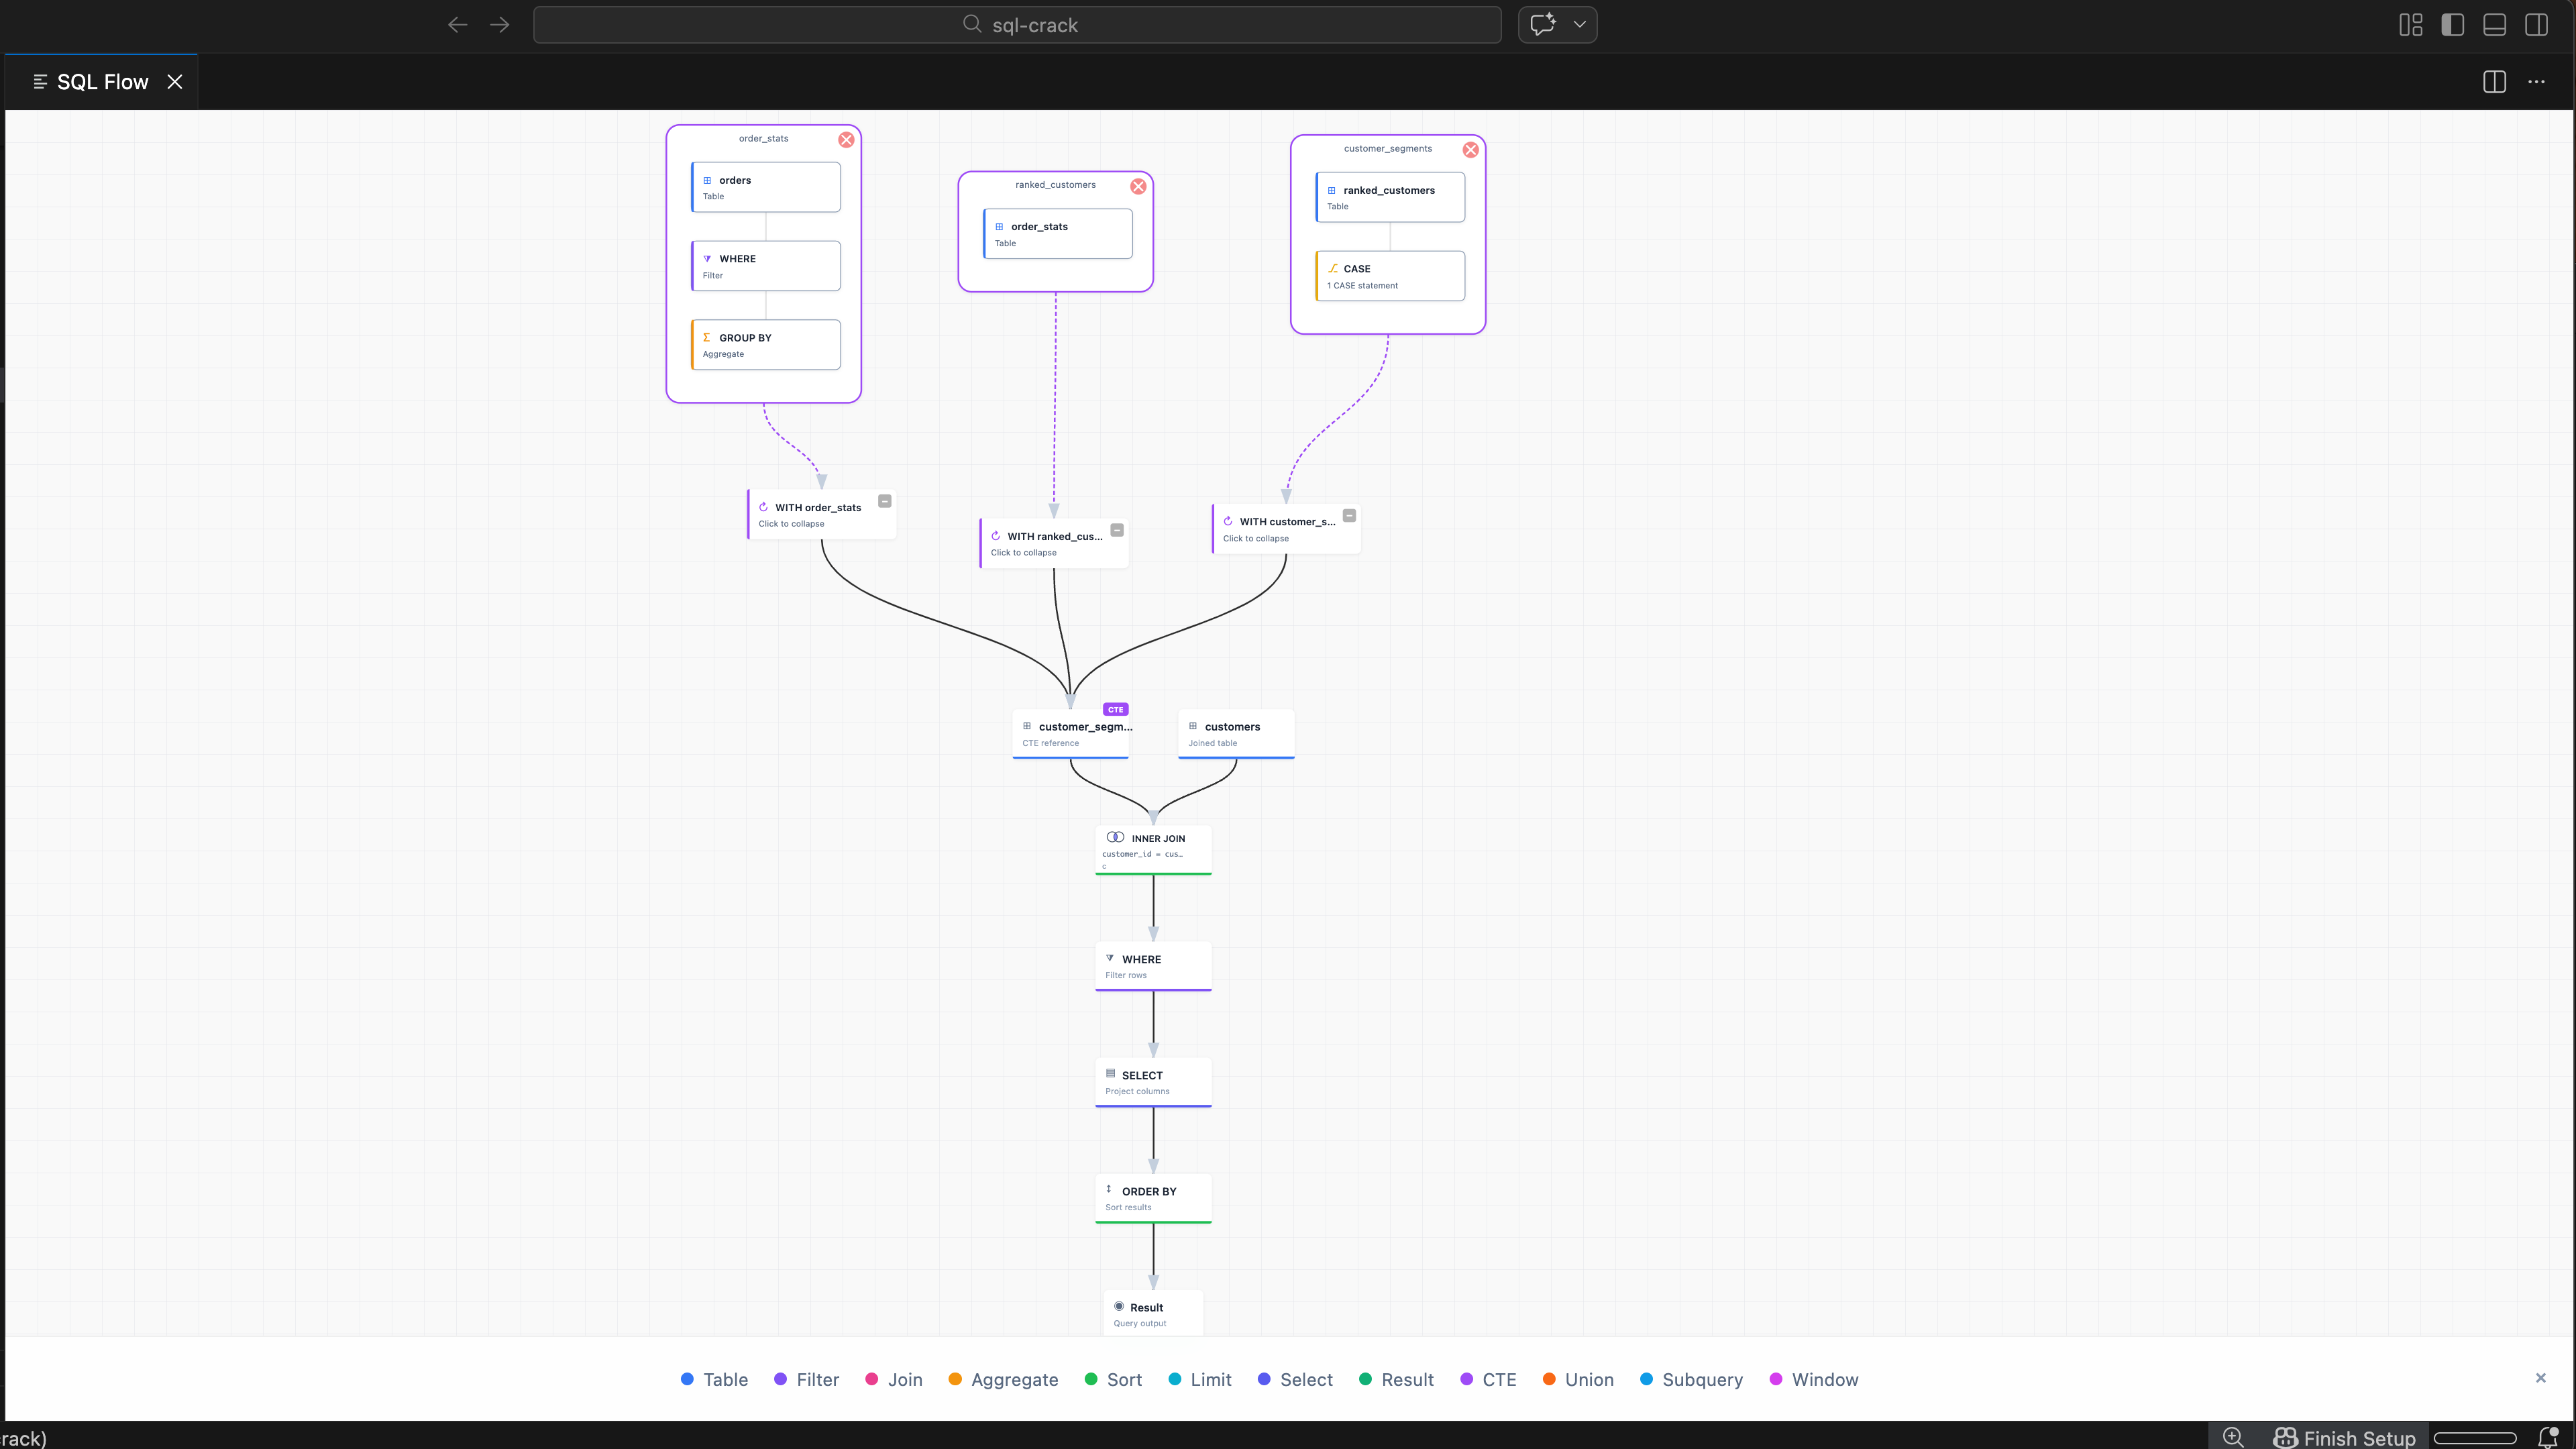Image resolution: width=2576 pixels, height=1449 pixels.
Task: Close the customer_segments expanded CTE group
Action: coord(1470,150)
